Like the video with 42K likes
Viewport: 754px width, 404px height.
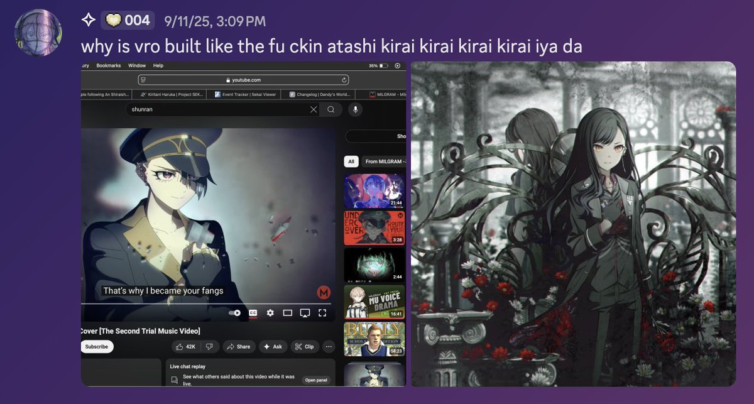click(x=187, y=347)
